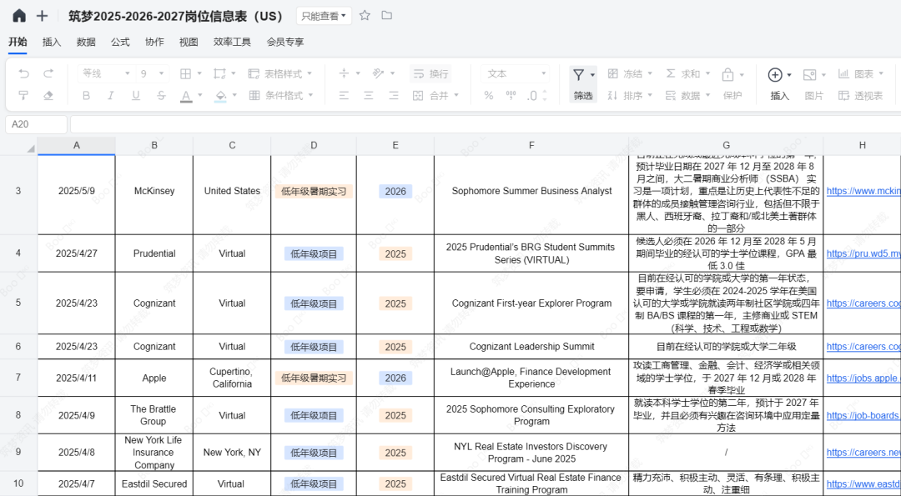Viewport: 901px width, 496px height.
Task: Open the number format dropdown (文本)
Action: pos(516,73)
